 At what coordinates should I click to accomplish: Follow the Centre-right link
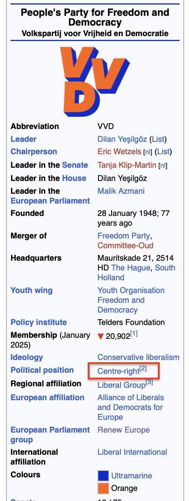118,371
